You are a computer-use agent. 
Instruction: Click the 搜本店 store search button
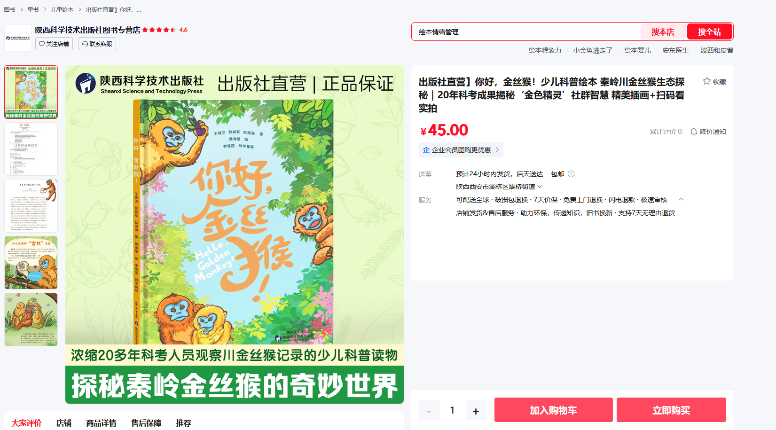(x=663, y=31)
